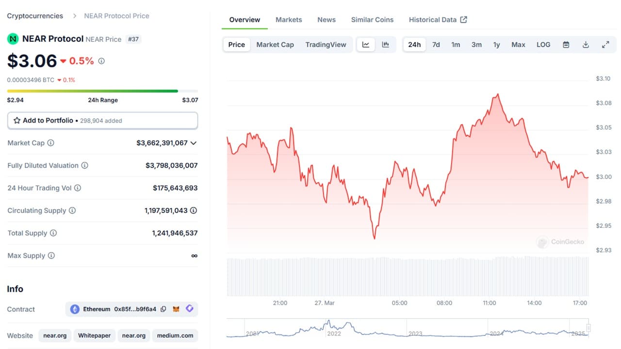Image resolution: width=621 pixels, height=349 pixels.
Task: Select the Max time range
Action: 518,45
